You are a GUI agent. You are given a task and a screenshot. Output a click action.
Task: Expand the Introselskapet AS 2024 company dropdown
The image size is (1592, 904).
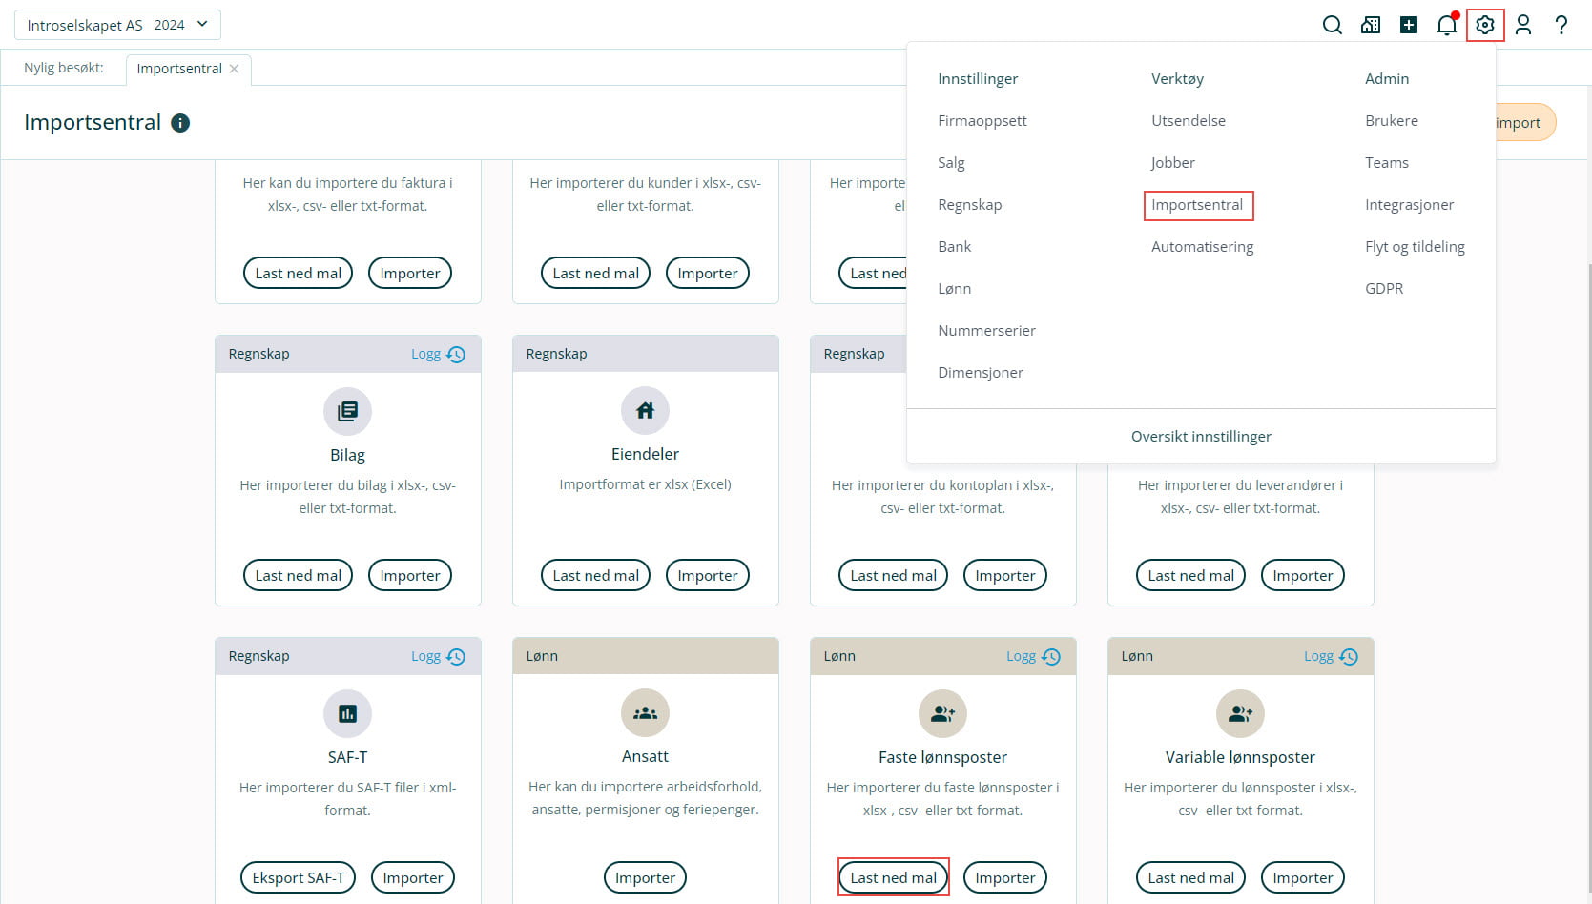[117, 25]
